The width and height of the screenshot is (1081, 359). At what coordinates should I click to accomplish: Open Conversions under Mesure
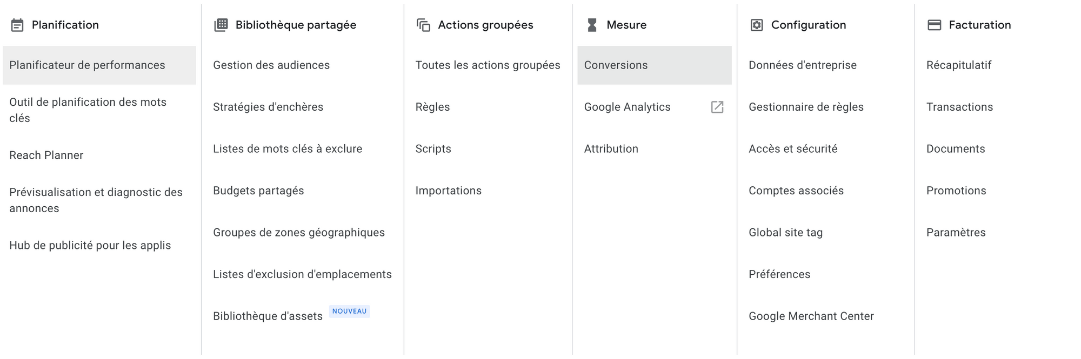pos(655,65)
